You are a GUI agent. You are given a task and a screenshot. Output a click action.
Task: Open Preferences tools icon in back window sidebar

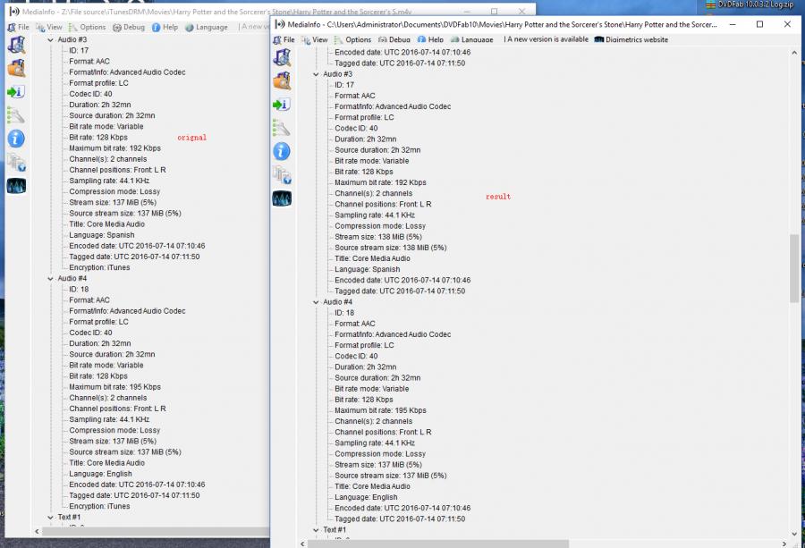[16, 115]
